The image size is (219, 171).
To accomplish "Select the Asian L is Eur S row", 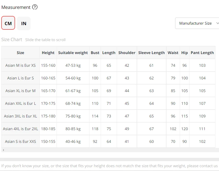I will tap(20, 78).
